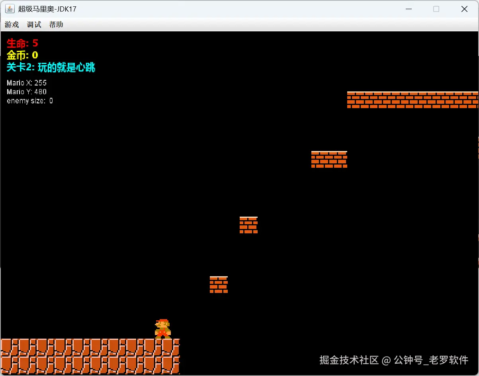Viewport: 479px width, 376px height.
Task: Maximize the game window
Action: 436,9
